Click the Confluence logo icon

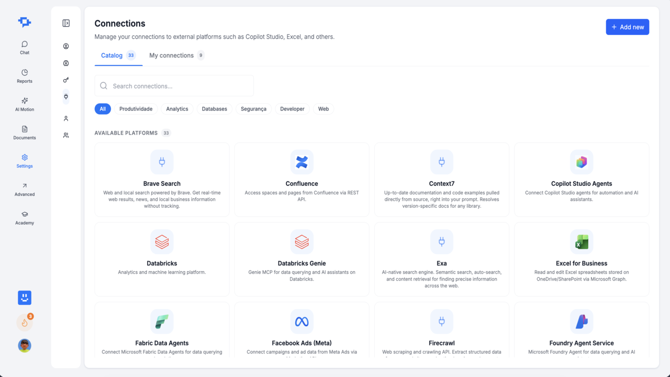301,162
